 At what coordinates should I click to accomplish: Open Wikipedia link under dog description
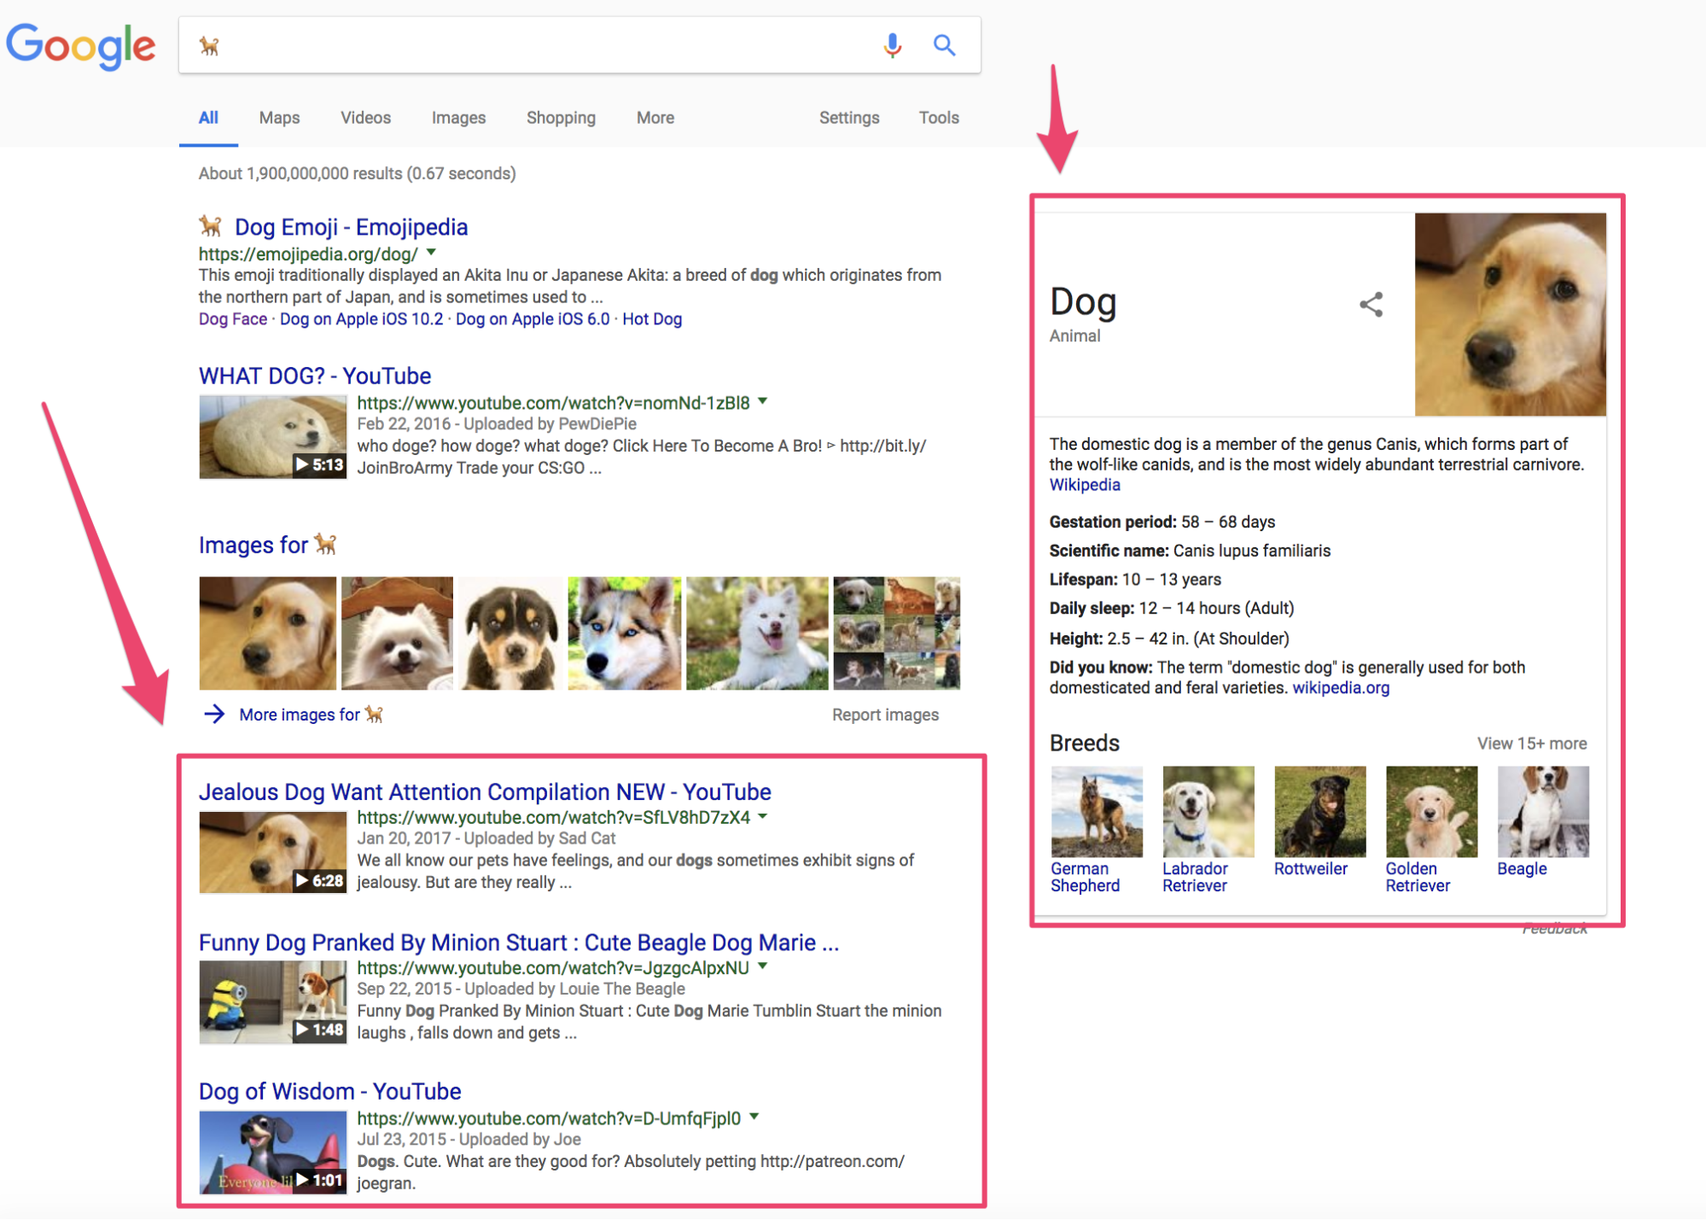(x=1085, y=485)
